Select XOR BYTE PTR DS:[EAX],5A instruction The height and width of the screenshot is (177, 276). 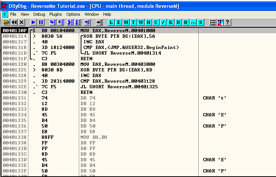click(119, 36)
